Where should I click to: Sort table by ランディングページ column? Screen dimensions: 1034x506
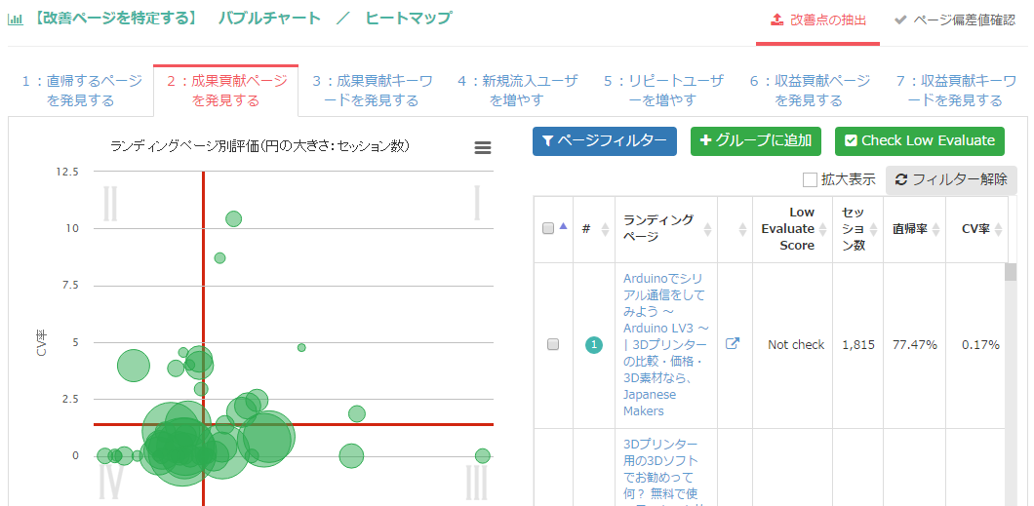point(706,229)
